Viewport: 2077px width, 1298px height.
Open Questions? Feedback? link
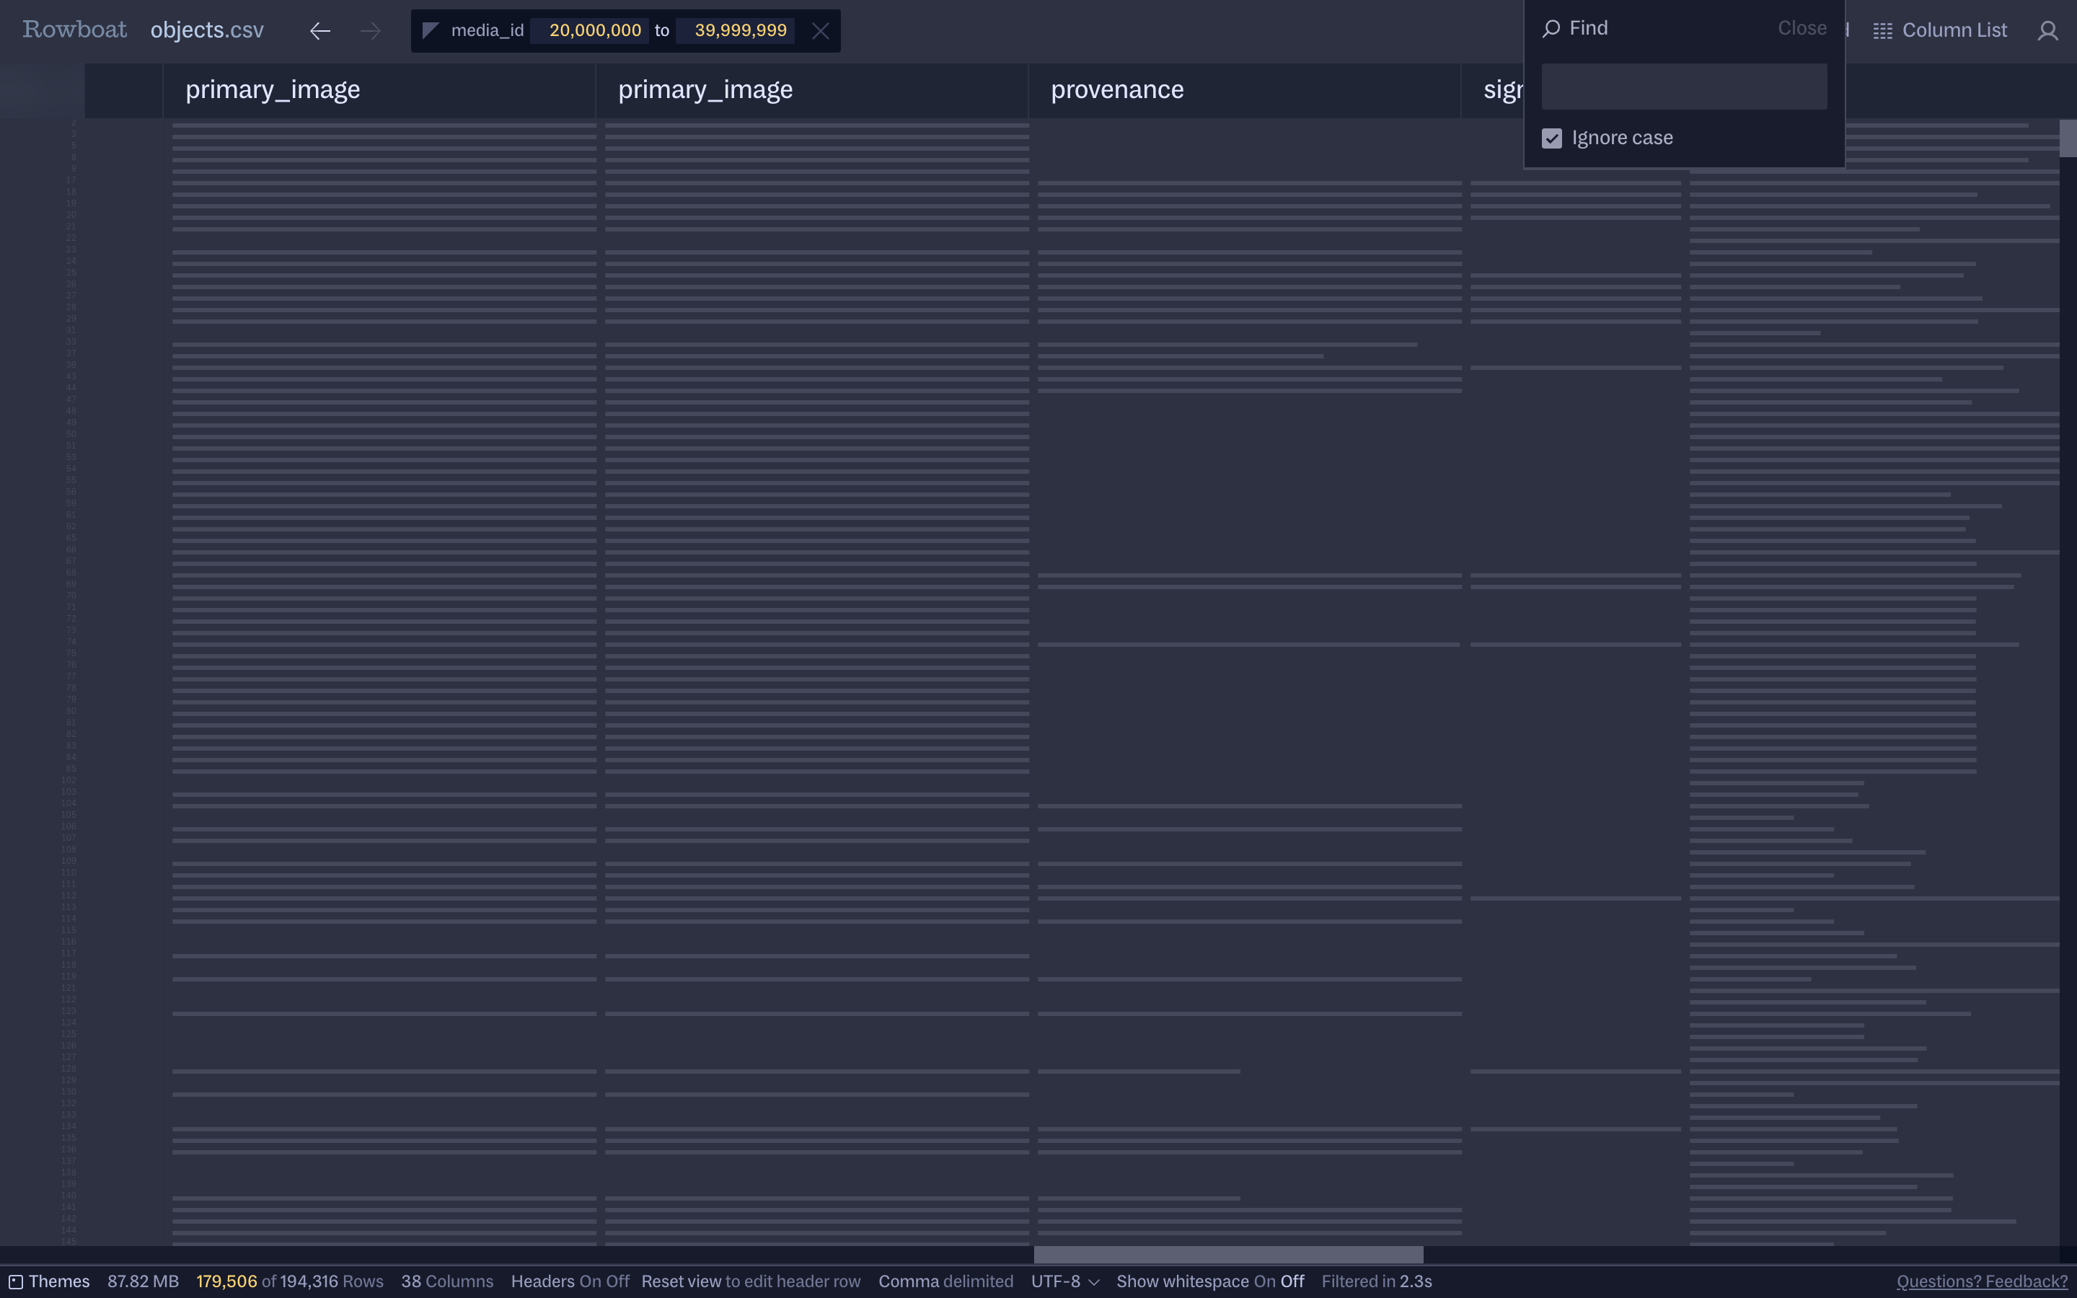coord(1981,1281)
